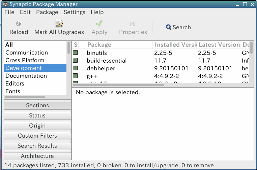Click installed version 9.20150101 of debhelper
257x170 pixels.
[171, 68]
